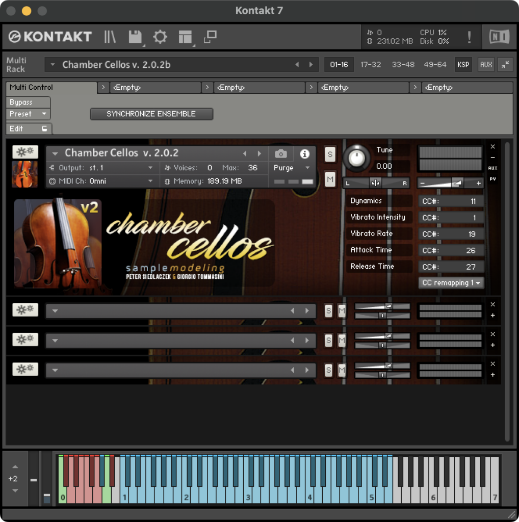Click the Tune knob
The height and width of the screenshot is (522, 519).
(356, 159)
